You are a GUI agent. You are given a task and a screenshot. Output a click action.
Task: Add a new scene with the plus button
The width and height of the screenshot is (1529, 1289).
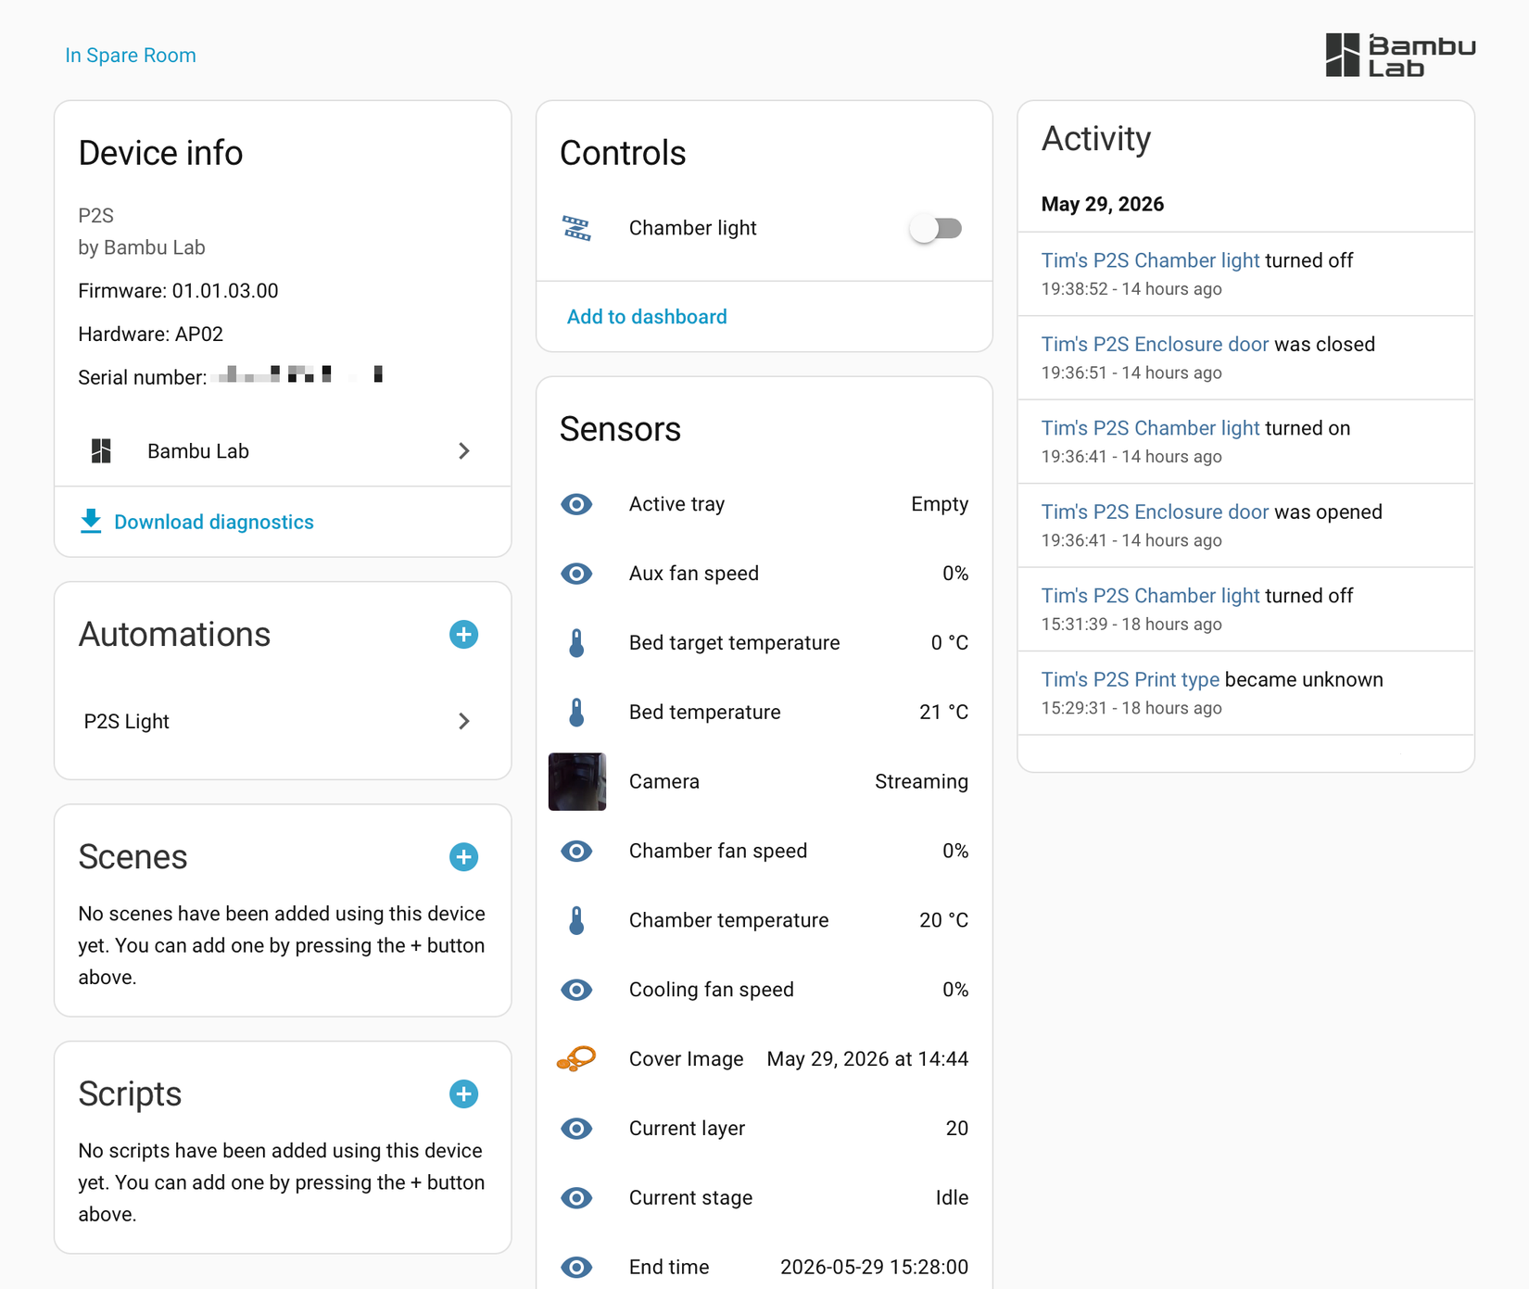point(463,857)
